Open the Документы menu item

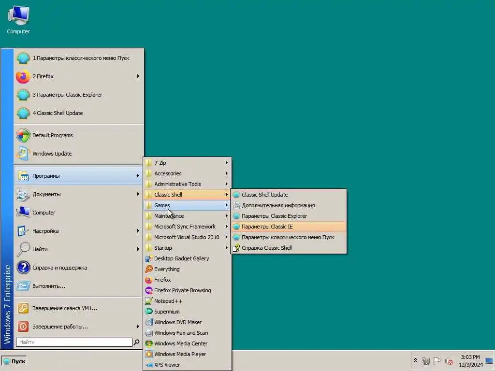[79, 194]
